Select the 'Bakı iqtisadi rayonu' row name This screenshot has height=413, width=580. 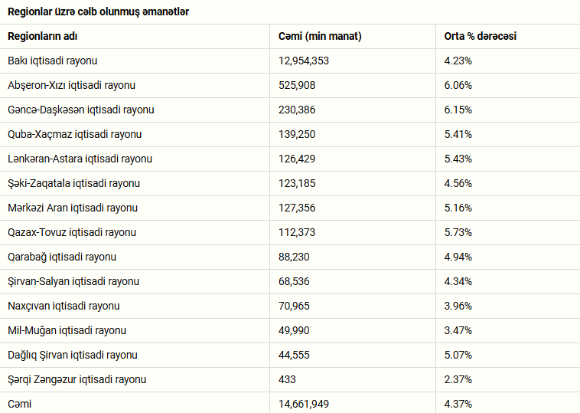tap(53, 61)
